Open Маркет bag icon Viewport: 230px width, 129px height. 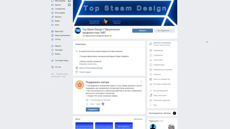(52, 46)
